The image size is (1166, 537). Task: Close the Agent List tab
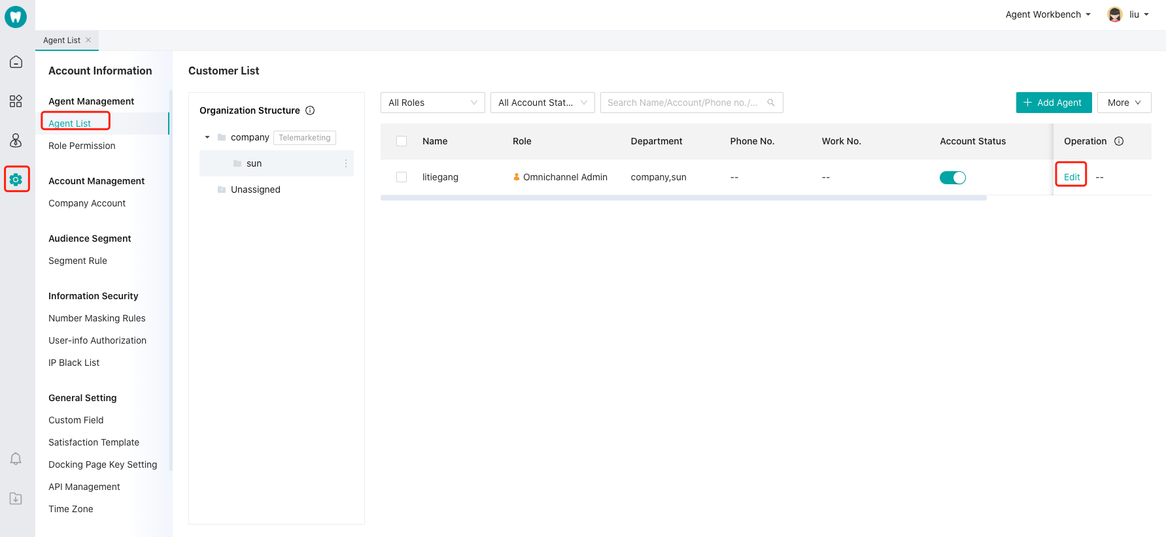pyautogui.click(x=88, y=40)
